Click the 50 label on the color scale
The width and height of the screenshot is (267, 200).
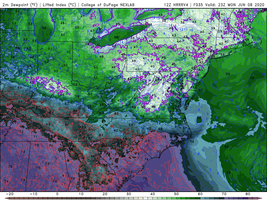[x=177, y=194]
